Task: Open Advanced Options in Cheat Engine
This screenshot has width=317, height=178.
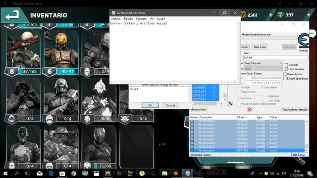Action: [x=200, y=155]
